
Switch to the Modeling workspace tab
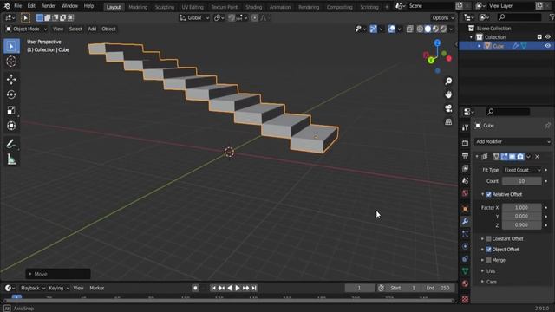(x=138, y=7)
